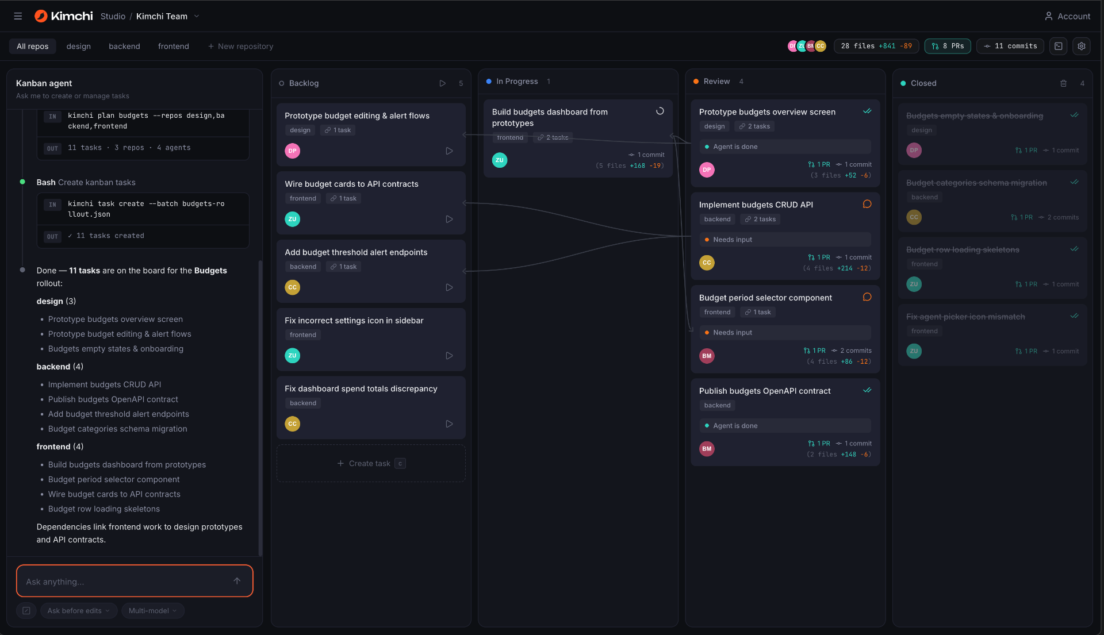Click ZU avatar on Wire budget cards card
This screenshot has height=635, width=1104.
[292, 220]
